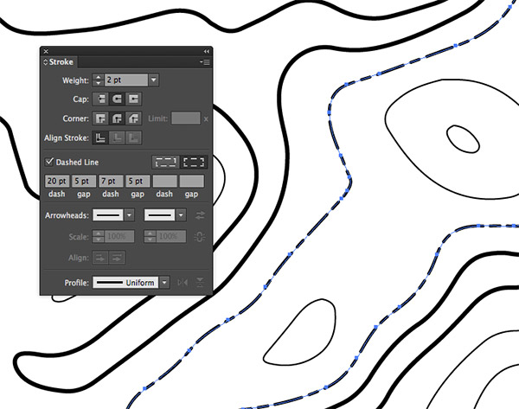
Task: Edit the first gap field 5 pt
Action: [x=84, y=182]
